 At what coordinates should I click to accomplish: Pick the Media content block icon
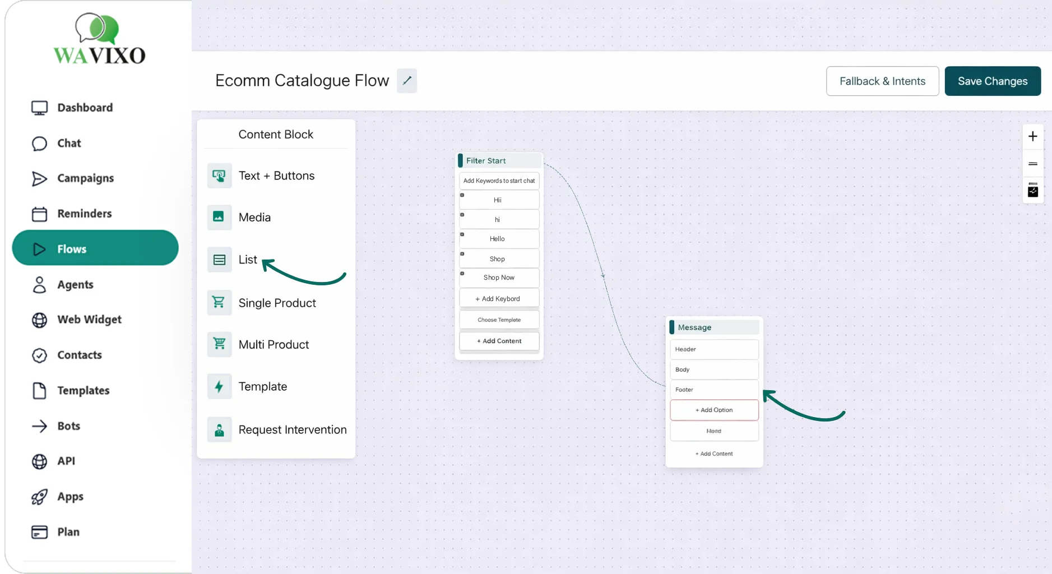tap(219, 217)
